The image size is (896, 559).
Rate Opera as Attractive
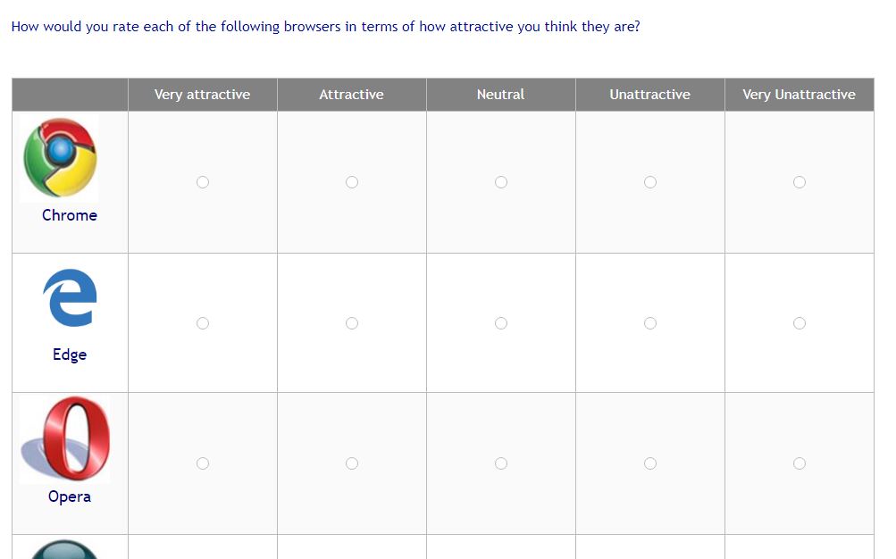click(x=352, y=463)
